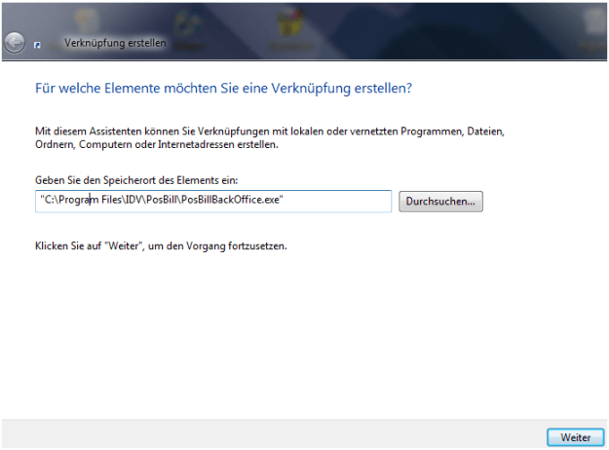Click the 'Verknüpfung erstellen' title text

click(115, 43)
